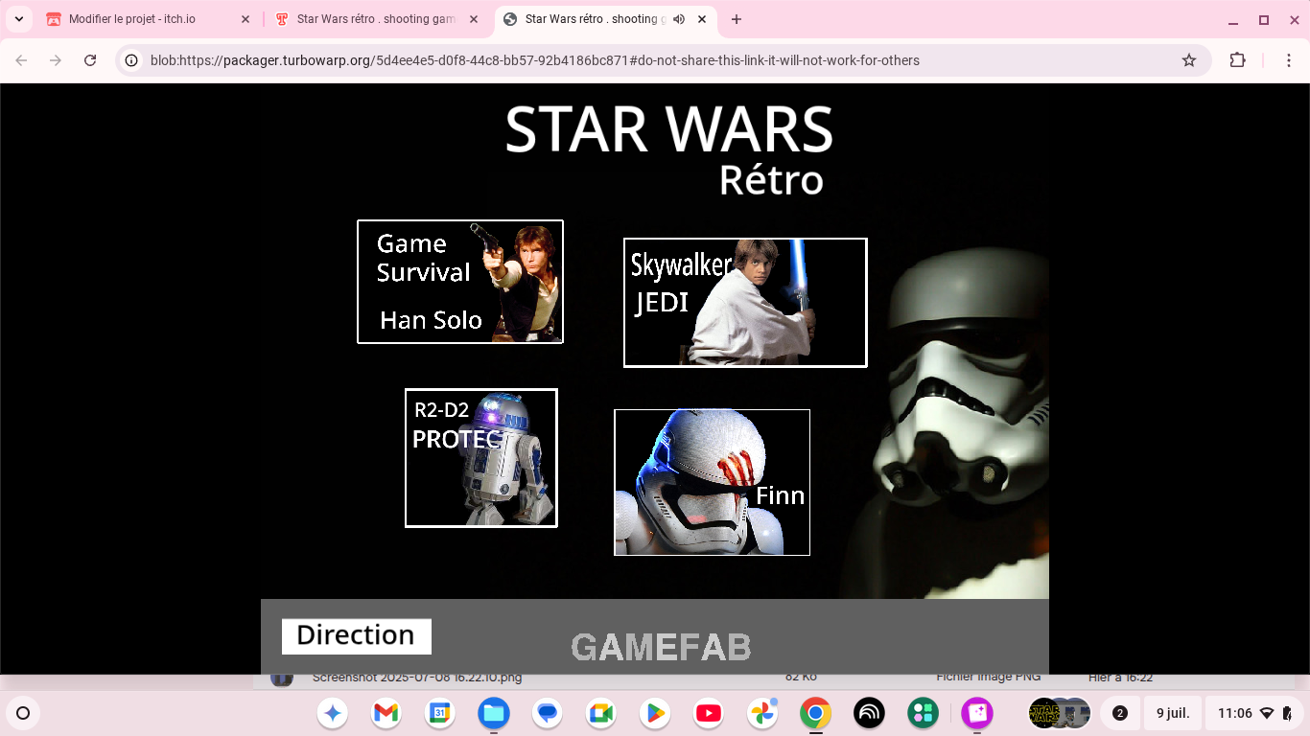Click the blob URL address bar
The width and height of the screenshot is (1310, 736).
[535, 60]
